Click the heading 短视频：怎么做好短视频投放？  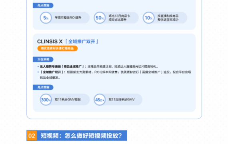81,136
